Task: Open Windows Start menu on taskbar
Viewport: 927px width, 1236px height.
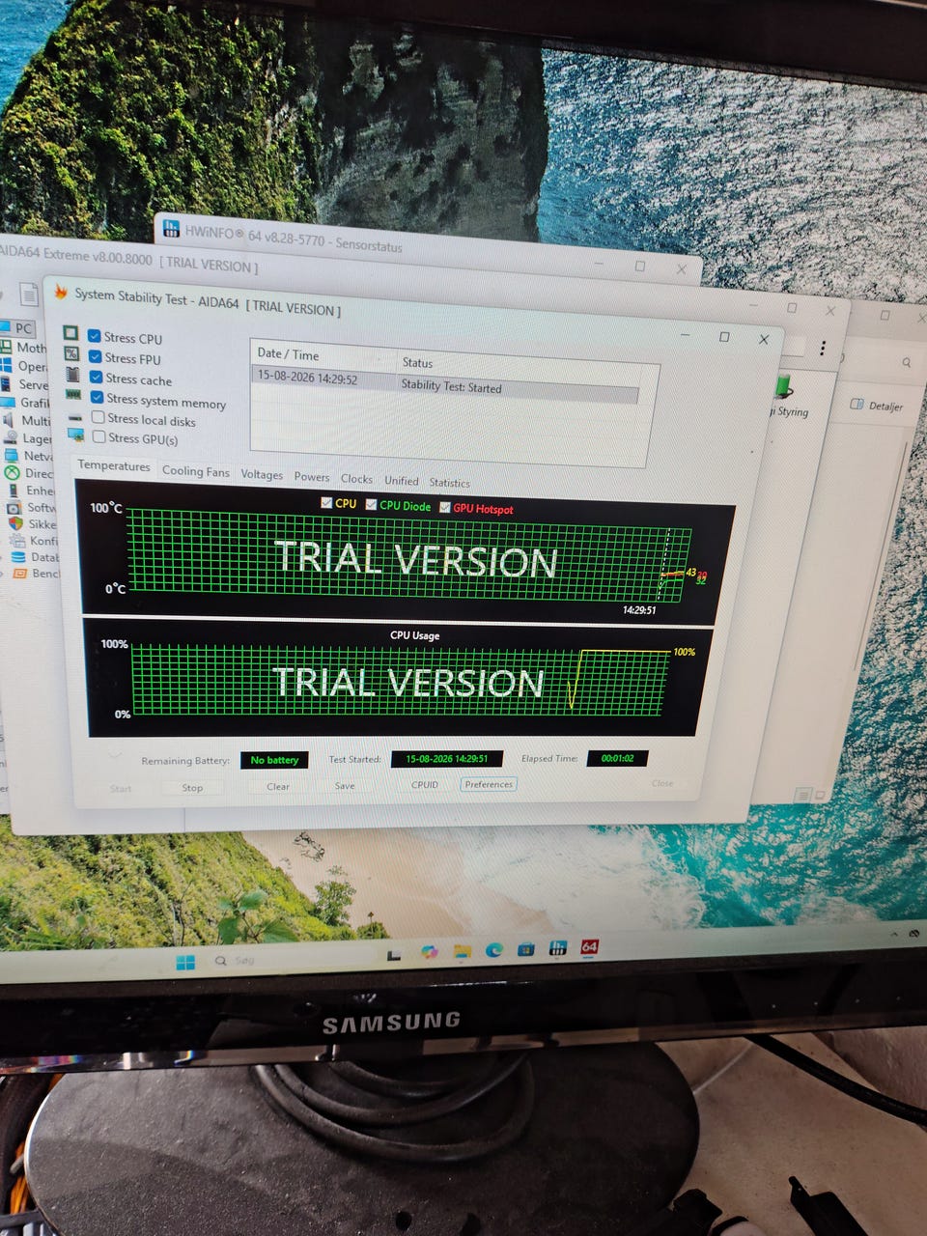Action: point(185,962)
